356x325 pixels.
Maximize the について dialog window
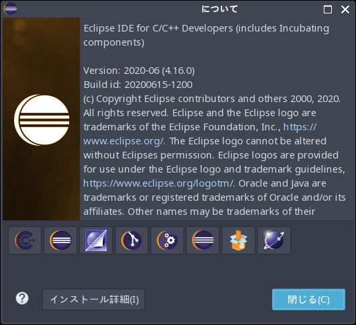coord(328,9)
